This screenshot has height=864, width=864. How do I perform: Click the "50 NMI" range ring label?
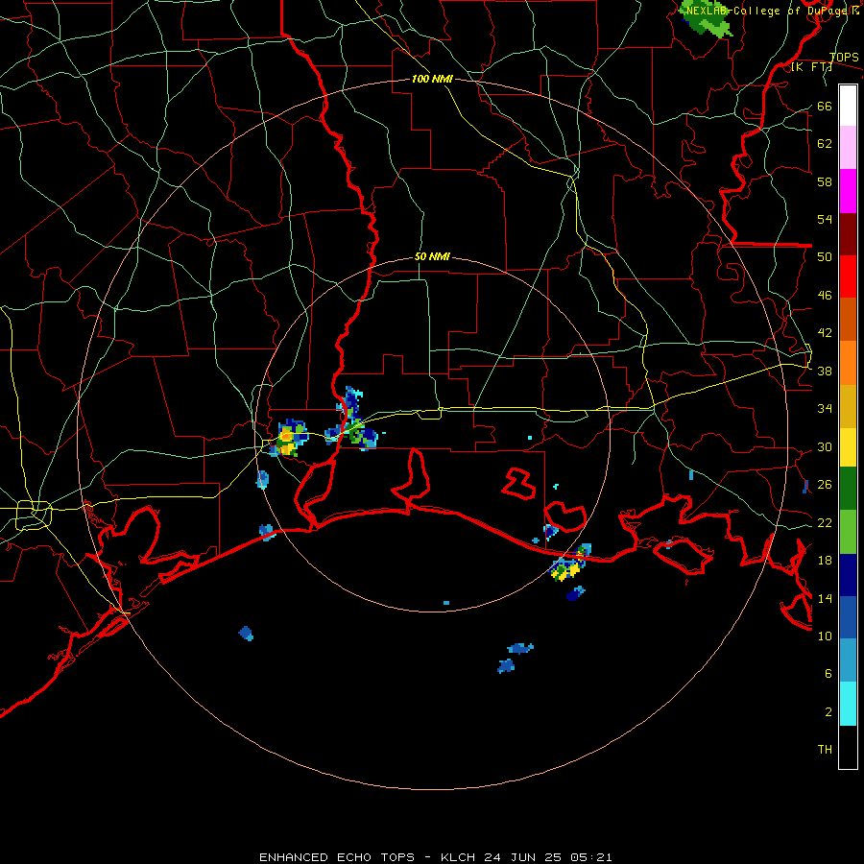tap(432, 256)
